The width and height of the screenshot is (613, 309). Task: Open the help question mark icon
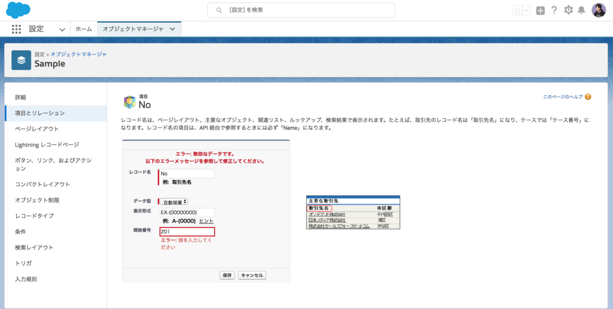(x=554, y=10)
